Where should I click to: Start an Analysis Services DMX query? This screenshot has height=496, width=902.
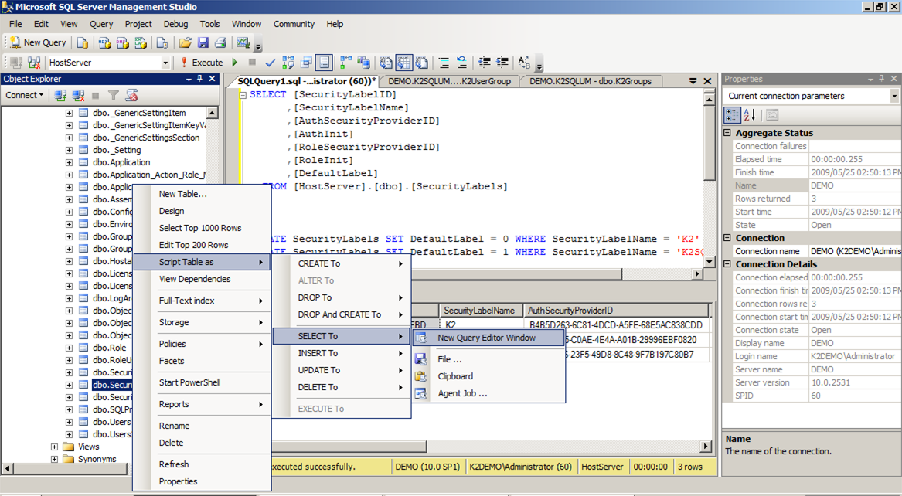[x=123, y=42]
